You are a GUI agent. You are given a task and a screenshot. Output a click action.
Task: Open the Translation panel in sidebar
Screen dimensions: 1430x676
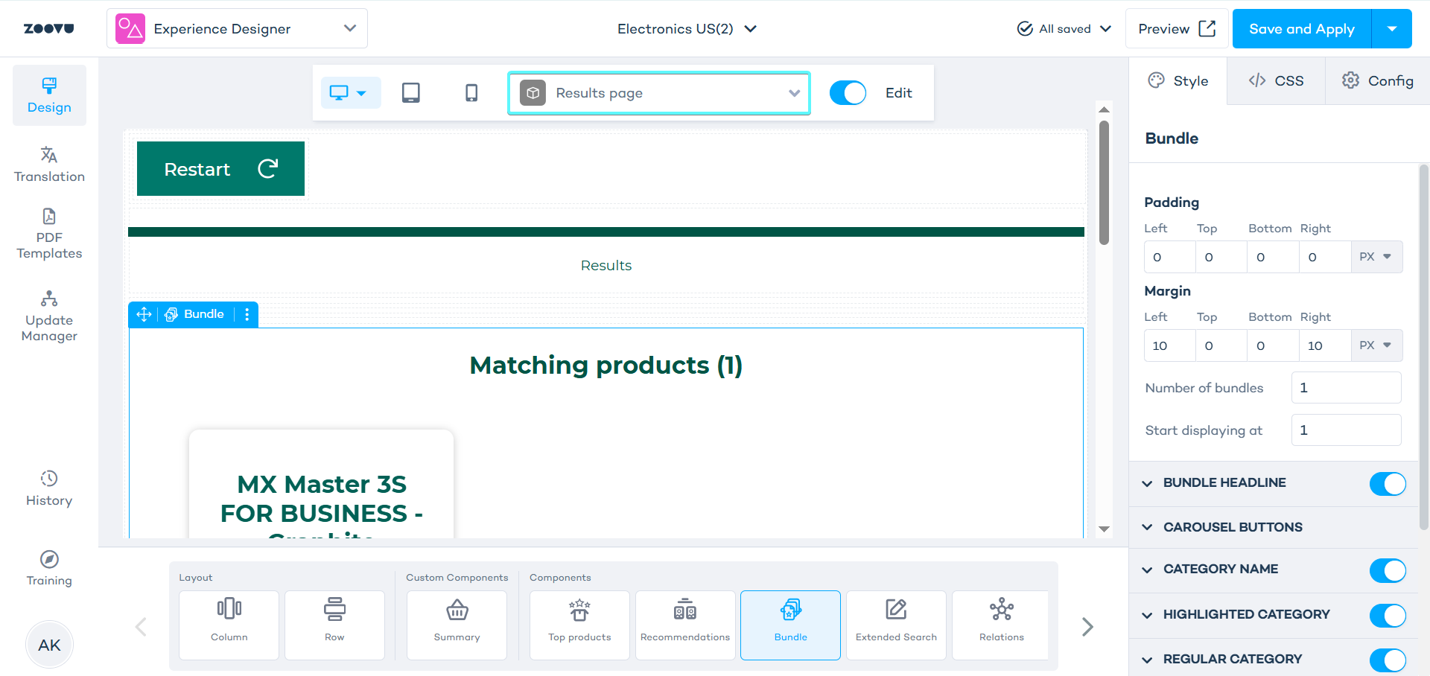(49, 165)
